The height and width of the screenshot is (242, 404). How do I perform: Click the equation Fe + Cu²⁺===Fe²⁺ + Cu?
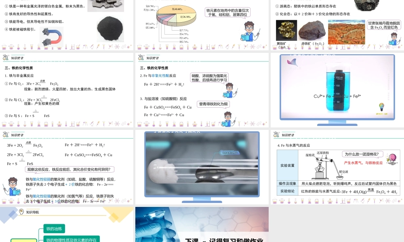[164, 115]
